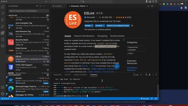
Task: Add a new terminal with plus
Action: tap(141, 74)
